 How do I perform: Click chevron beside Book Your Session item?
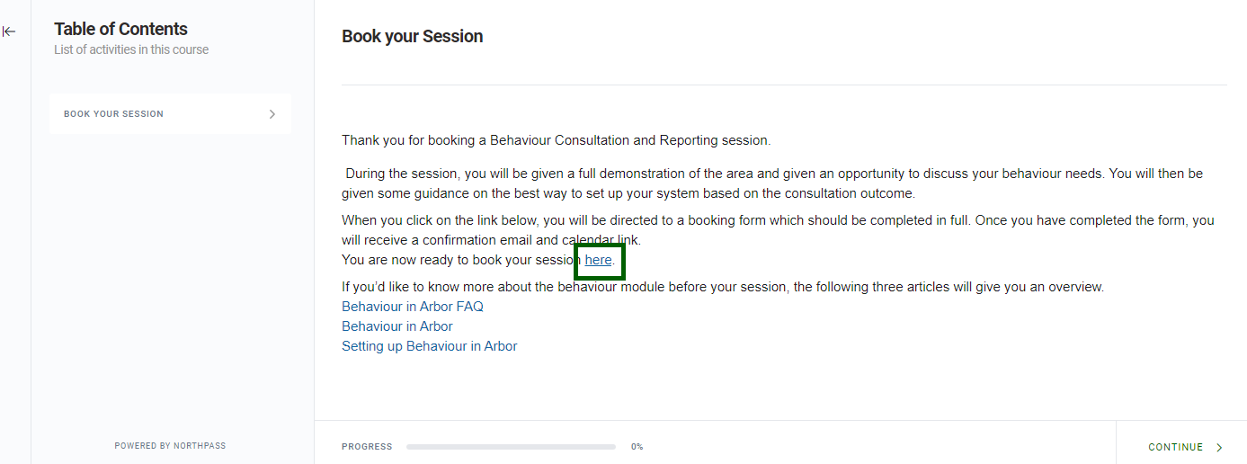pyautogui.click(x=272, y=114)
